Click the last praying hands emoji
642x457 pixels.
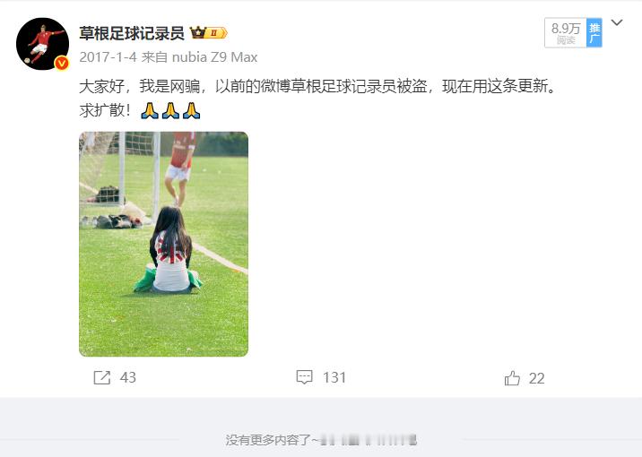(191, 110)
